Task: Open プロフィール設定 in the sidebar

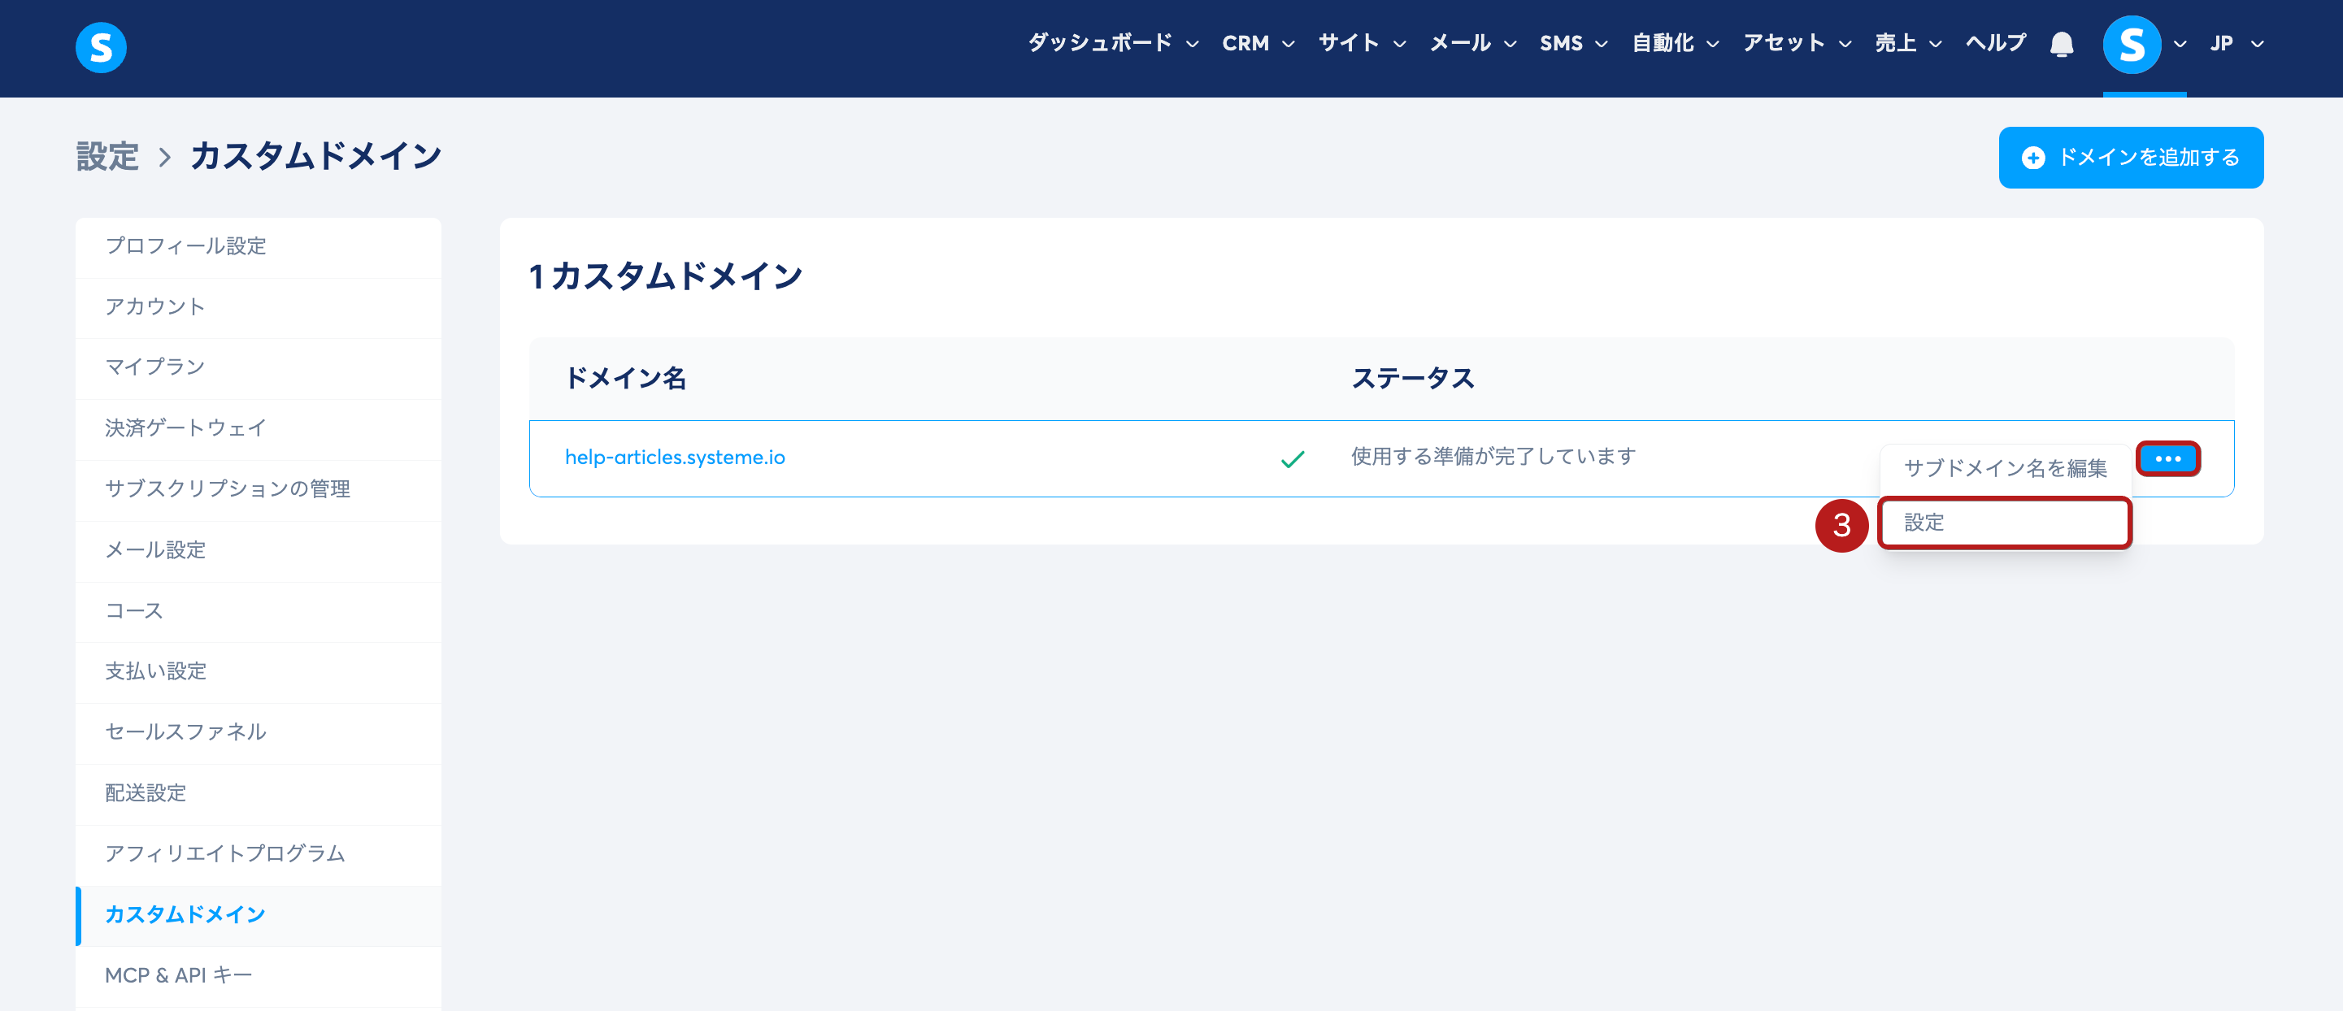Action: [x=259, y=246]
